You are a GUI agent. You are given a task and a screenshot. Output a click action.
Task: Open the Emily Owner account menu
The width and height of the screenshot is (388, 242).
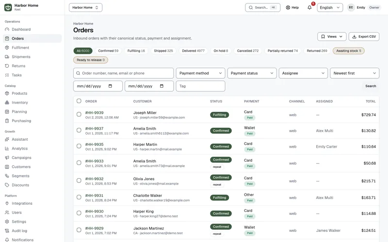pyautogui.click(x=364, y=7)
